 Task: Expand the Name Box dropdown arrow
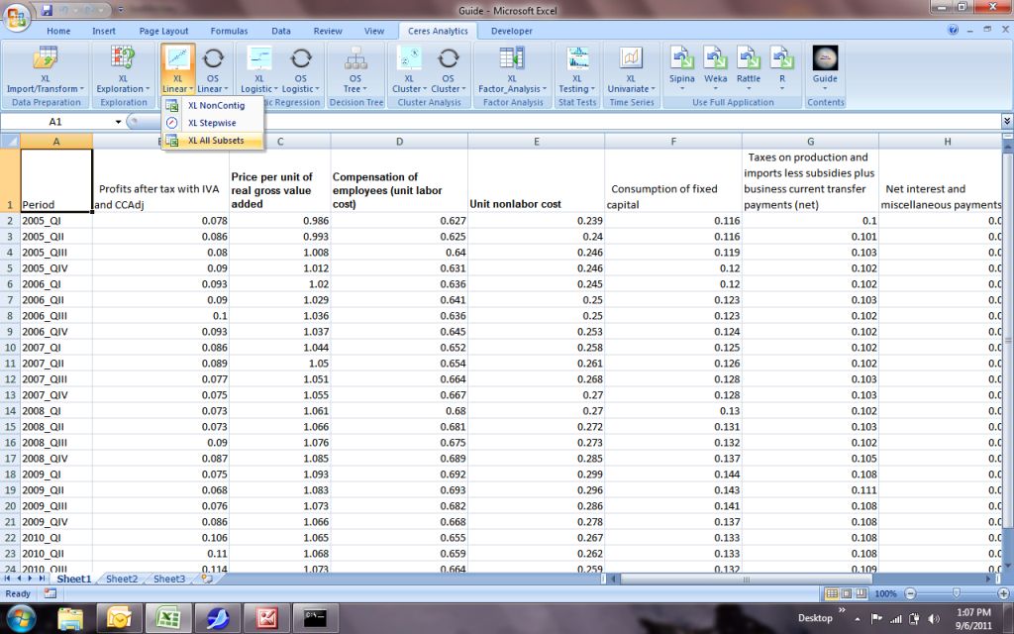coord(119,122)
